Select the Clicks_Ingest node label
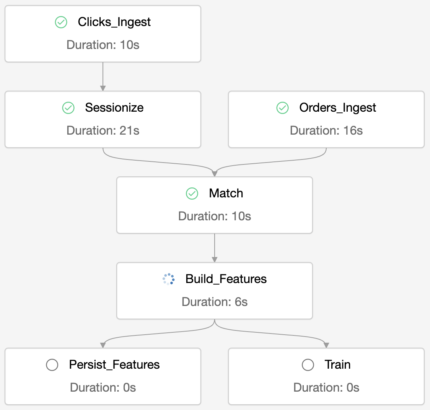The height and width of the screenshot is (410, 430). coord(114,22)
